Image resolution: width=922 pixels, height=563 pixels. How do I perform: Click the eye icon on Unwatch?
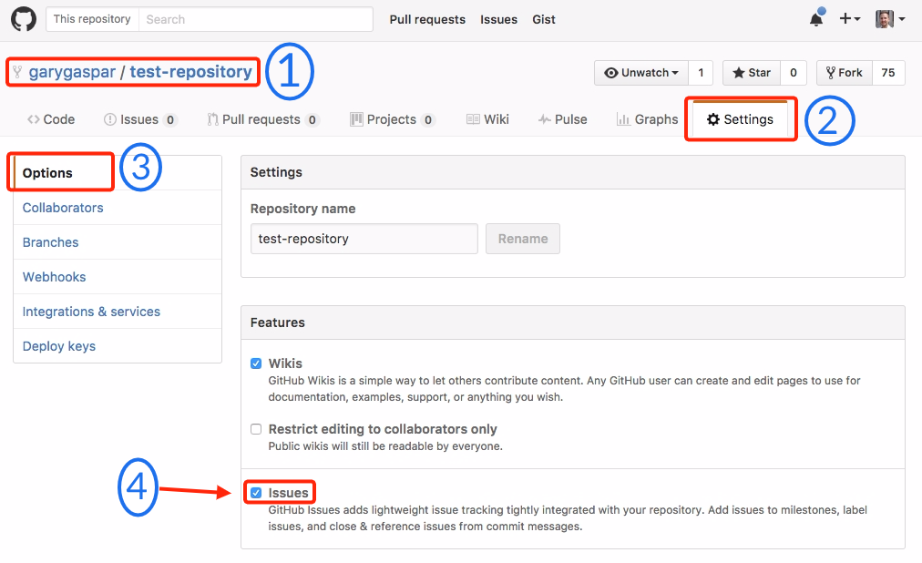pyautogui.click(x=611, y=73)
